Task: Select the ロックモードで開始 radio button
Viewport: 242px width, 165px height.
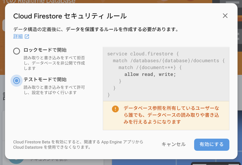Action: coord(16,51)
